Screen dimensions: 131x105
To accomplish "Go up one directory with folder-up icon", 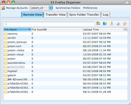I will (x=98, y=23).
